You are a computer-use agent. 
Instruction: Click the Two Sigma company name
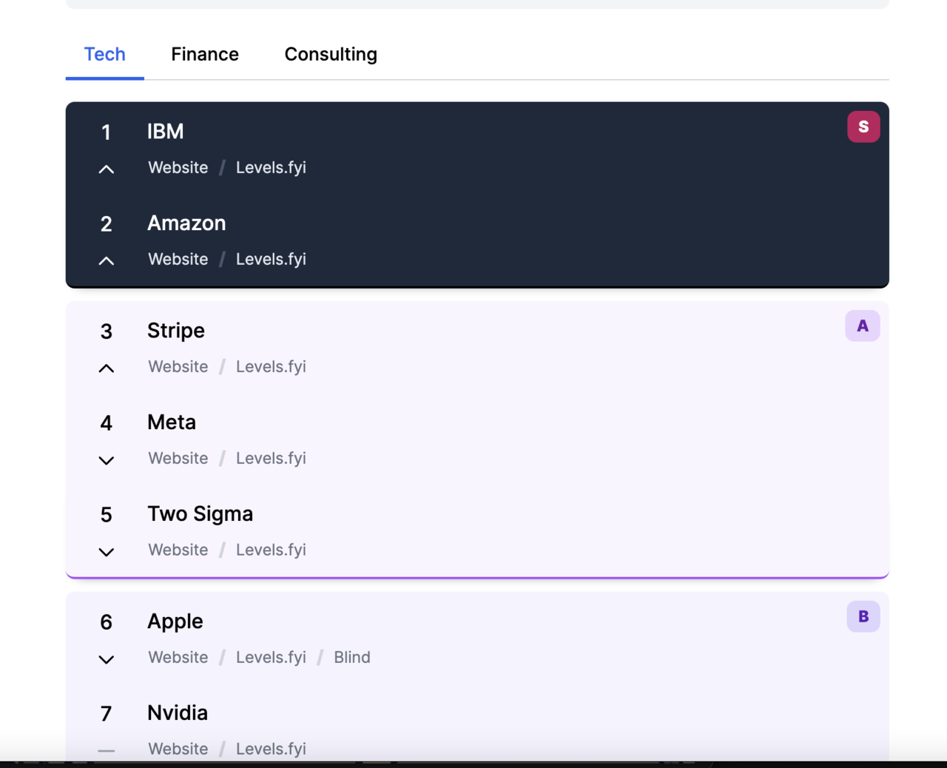[x=200, y=514]
